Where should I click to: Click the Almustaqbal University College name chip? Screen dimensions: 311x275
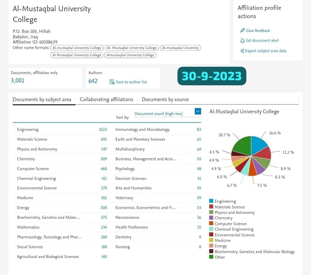pyautogui.click(x=130, y=55)
